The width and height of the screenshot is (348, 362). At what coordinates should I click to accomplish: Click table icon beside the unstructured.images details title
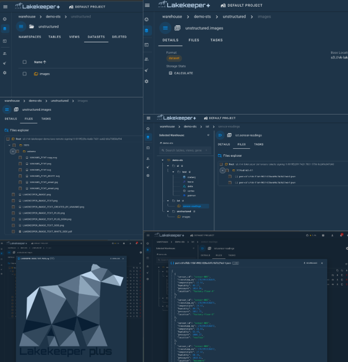(x=178, y=28)
